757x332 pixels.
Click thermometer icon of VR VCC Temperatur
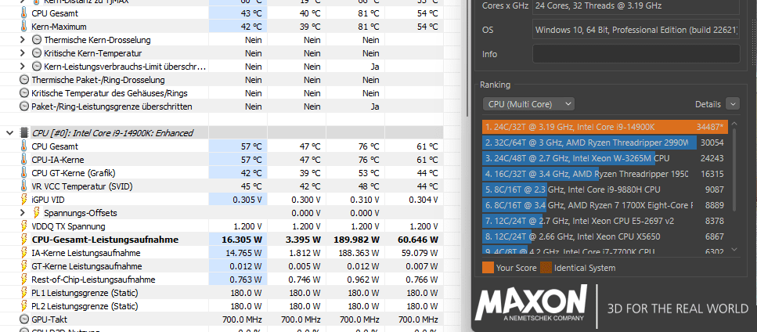click(24, 186)
